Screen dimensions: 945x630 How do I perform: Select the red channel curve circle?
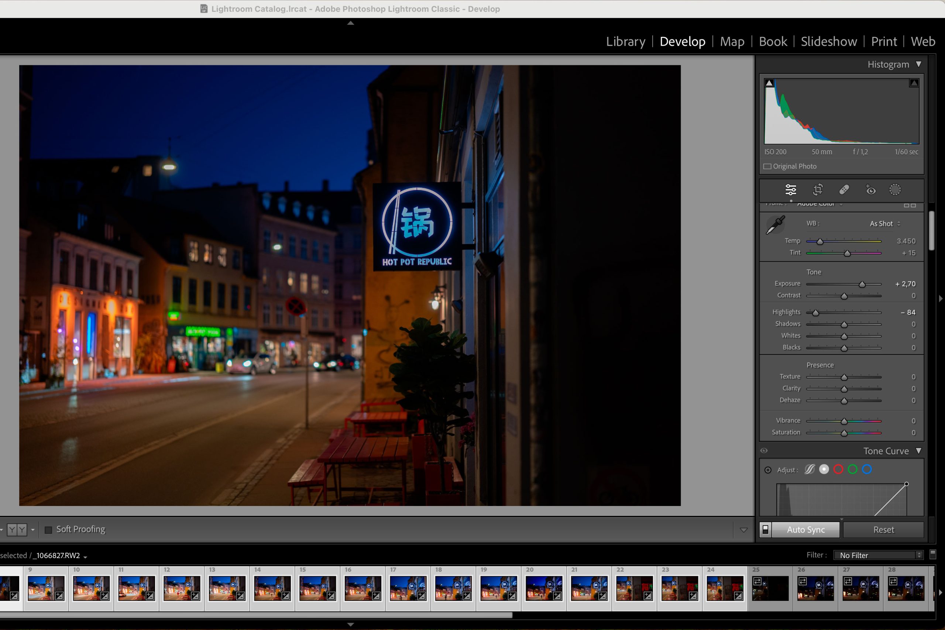click(838, 469)
